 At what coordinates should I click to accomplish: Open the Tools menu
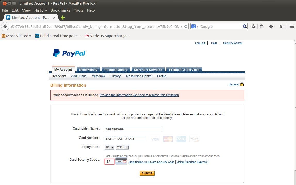point(78,10)
